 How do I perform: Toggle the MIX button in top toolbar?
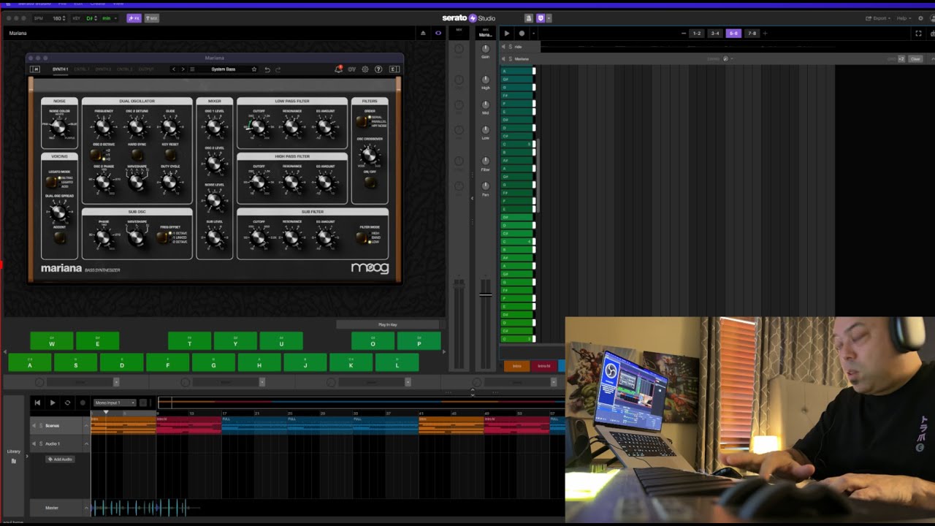point(151,18)
